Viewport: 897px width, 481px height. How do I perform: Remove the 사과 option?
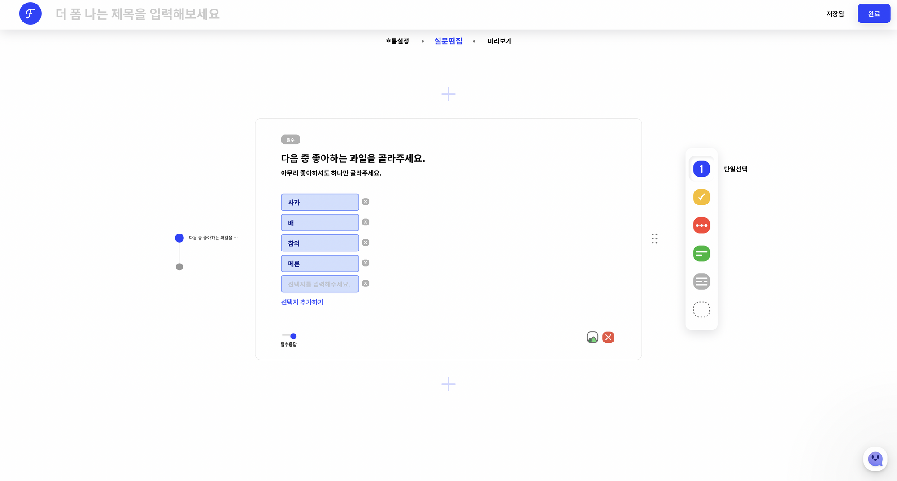click(366, 202)
